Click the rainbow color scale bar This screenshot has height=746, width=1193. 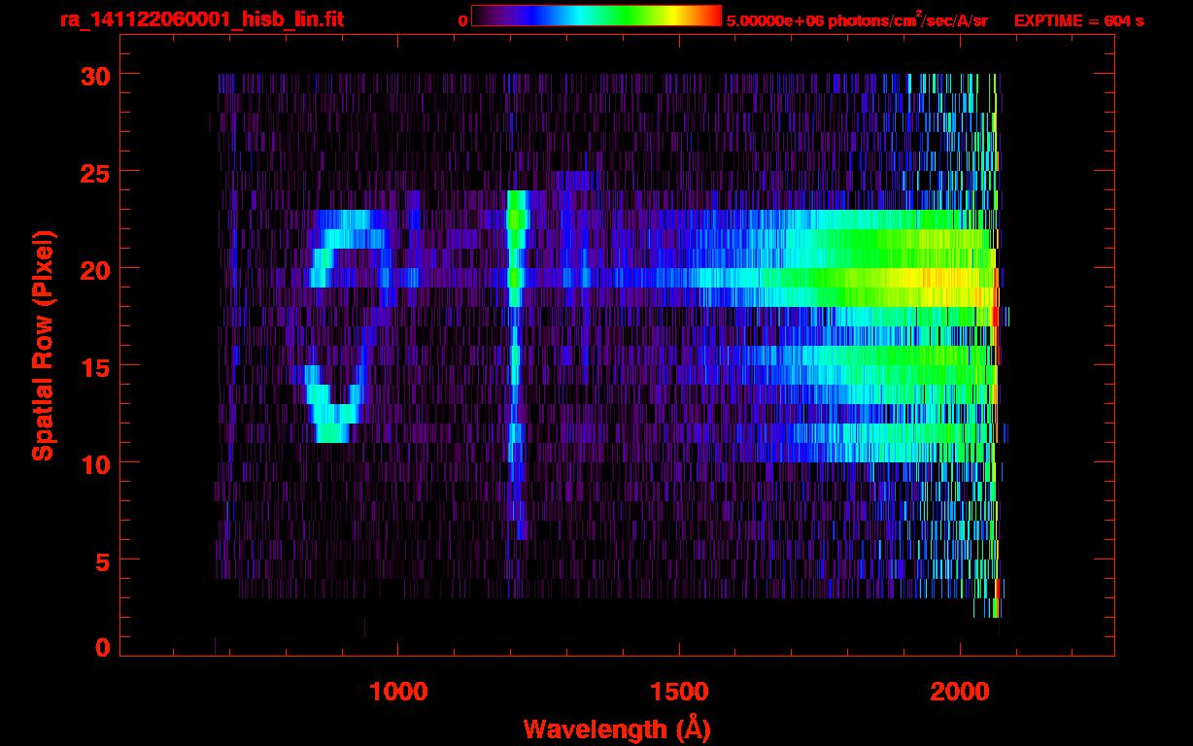pos(596,16)
